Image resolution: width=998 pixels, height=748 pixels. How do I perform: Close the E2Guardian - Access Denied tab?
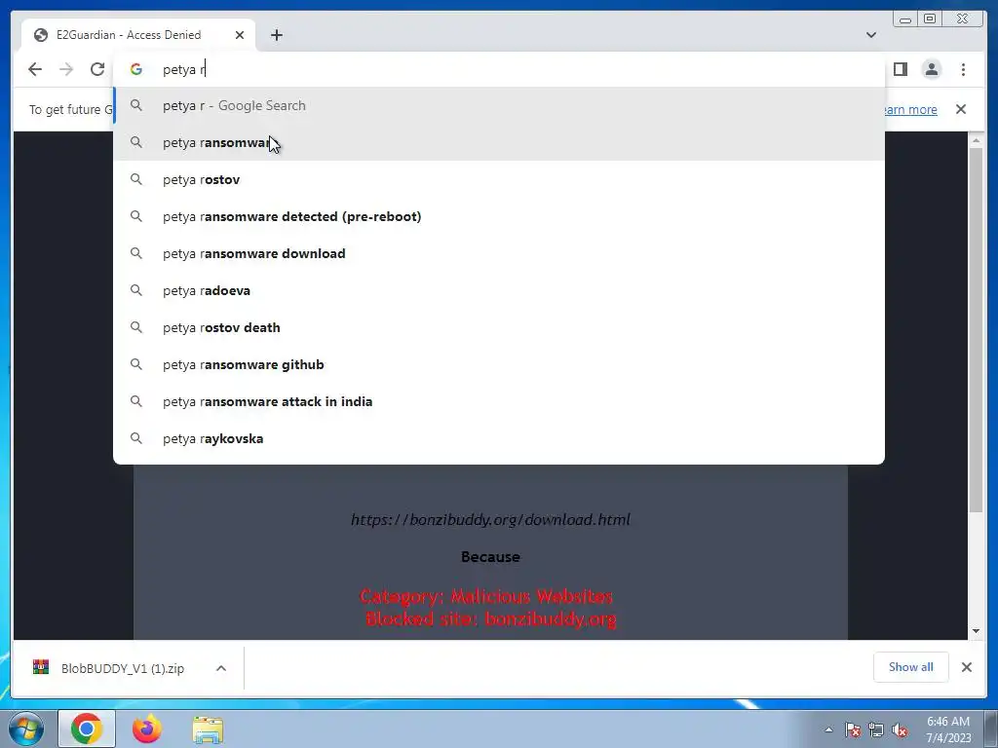coord(240,35)
